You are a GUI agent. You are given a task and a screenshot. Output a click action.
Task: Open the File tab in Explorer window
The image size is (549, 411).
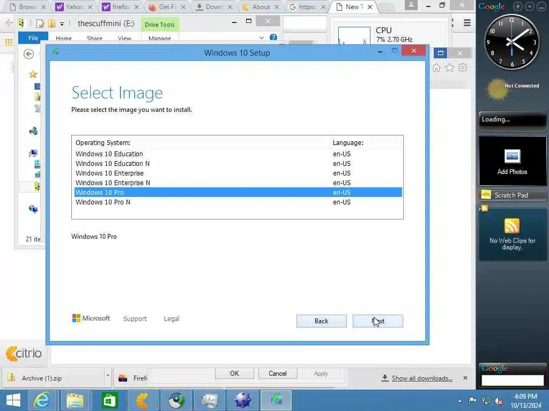click(x=33, y=38)
